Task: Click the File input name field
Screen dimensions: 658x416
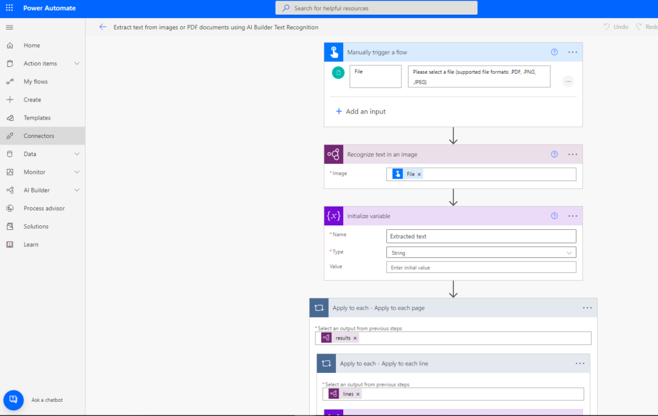Action: [375, 76]
